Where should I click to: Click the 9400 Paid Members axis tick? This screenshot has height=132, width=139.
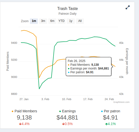click(14, 43)
